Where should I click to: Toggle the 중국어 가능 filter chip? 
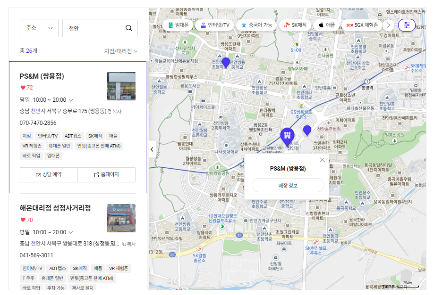[256, 25]
